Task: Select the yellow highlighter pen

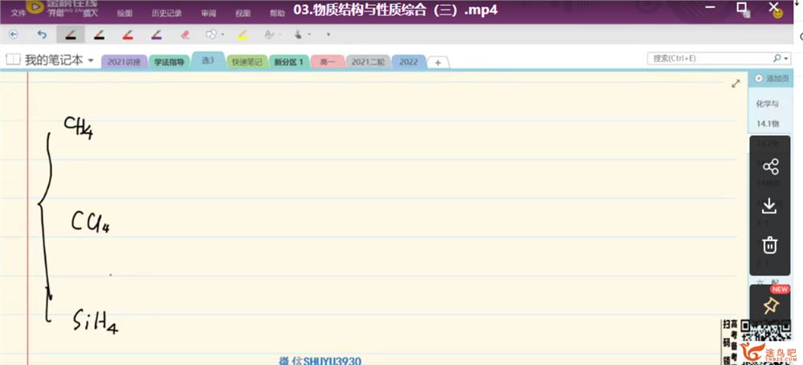Action: pyautogui.click(x=243, y=35)
